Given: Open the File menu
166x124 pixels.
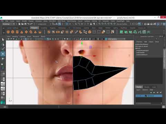Looking at the screenshot, I should (x=2, y=21).
